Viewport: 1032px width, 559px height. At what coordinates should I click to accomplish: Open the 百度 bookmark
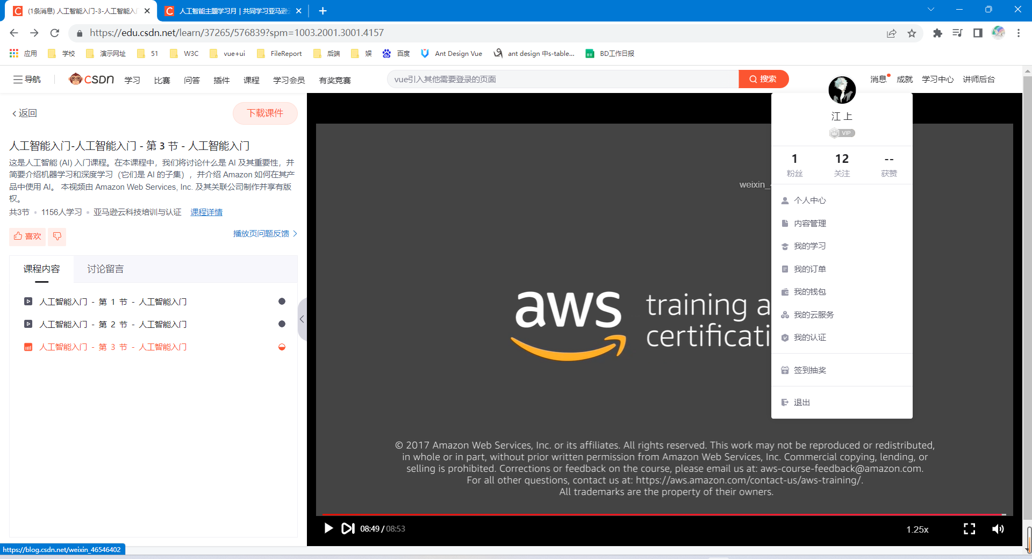(396, 53)
